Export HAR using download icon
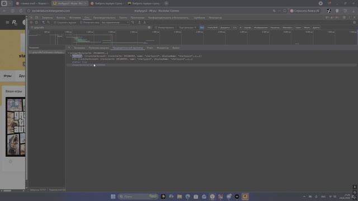Image resolution: width=358 pixels, height=201 pixels. [144, 22]
